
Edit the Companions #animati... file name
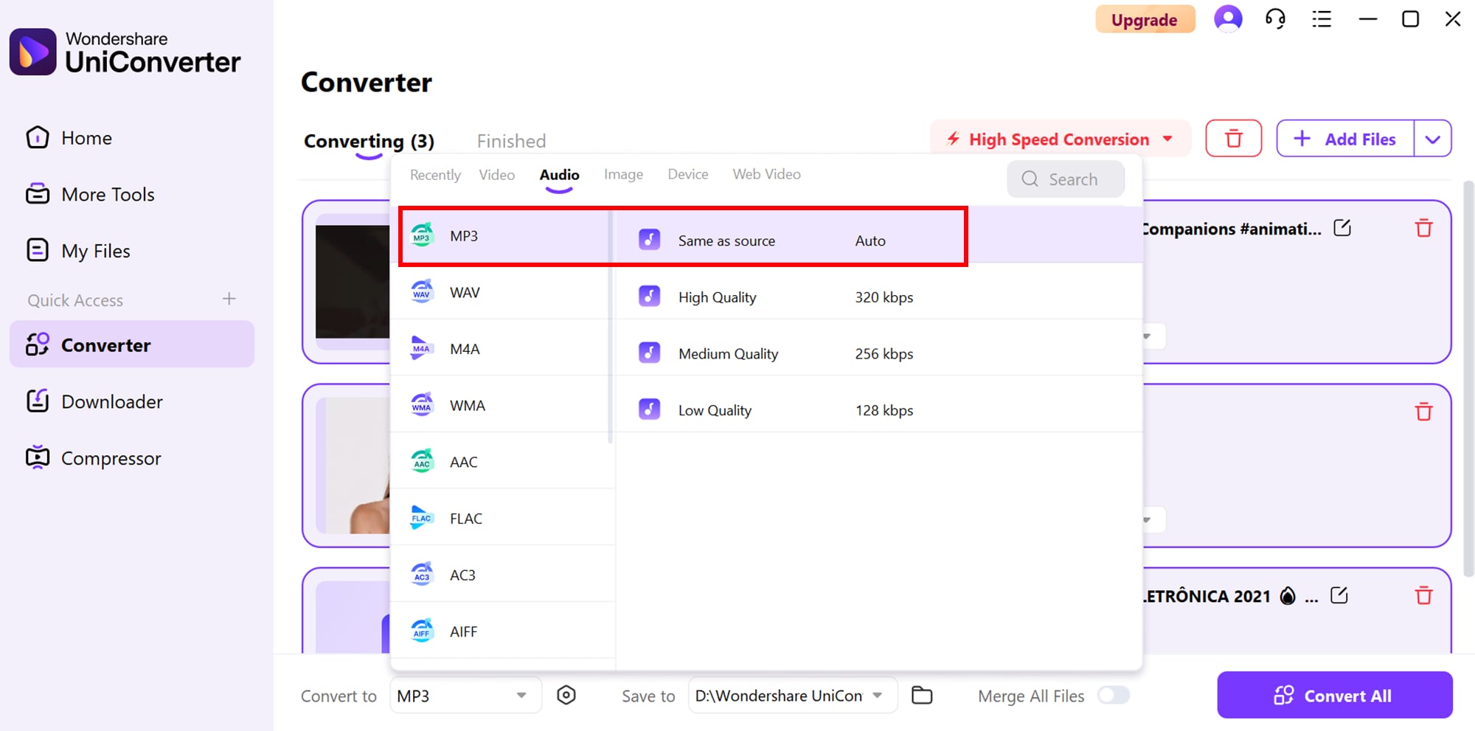(x=1342, y=228)
